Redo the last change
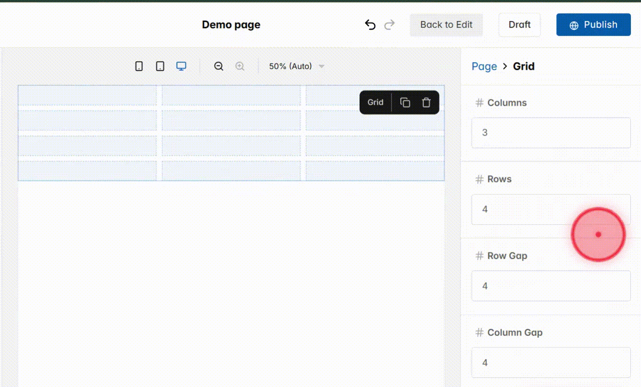641x387 pixels. pos(389,25)
